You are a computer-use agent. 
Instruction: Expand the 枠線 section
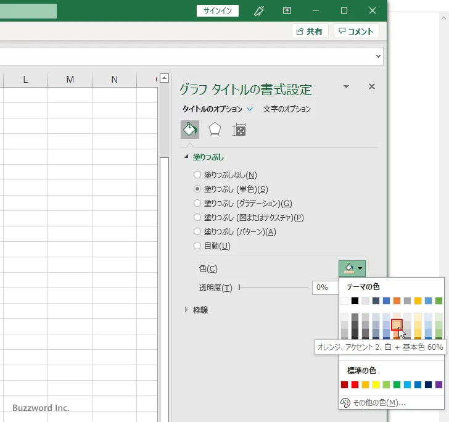click(x=186, y=310)
